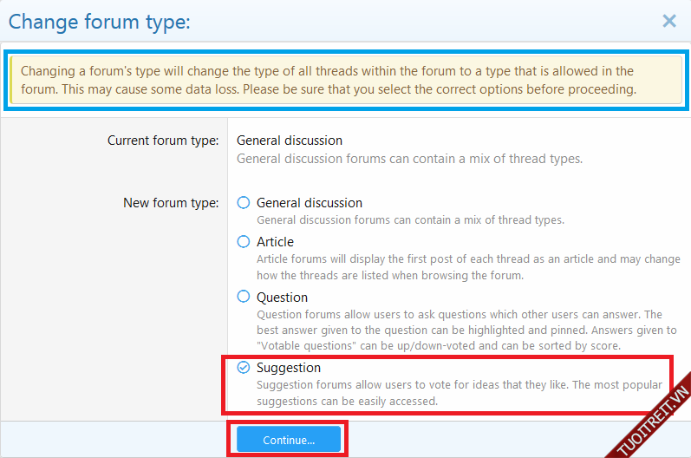Click the Suggestion option label text

289,368
